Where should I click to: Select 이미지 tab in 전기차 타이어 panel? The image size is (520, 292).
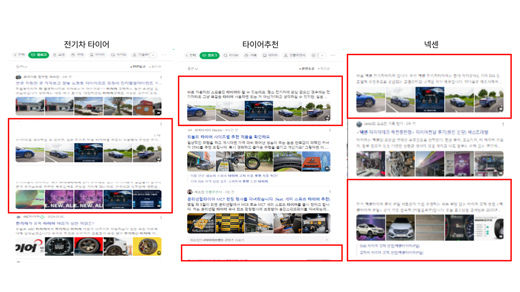pyautogui.click(x=97, y=55)
